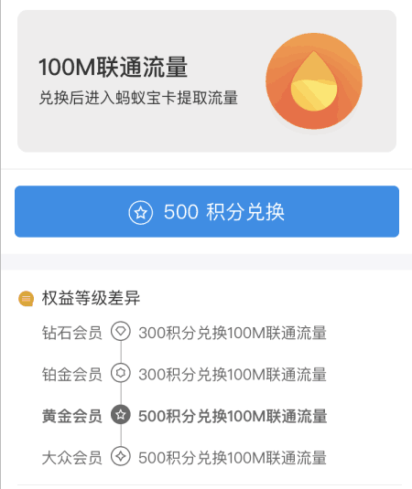Viewport: 412px width, 489px height.
Task: Select the platinum member hexagon icon
Action: click(x=121, y=373)
